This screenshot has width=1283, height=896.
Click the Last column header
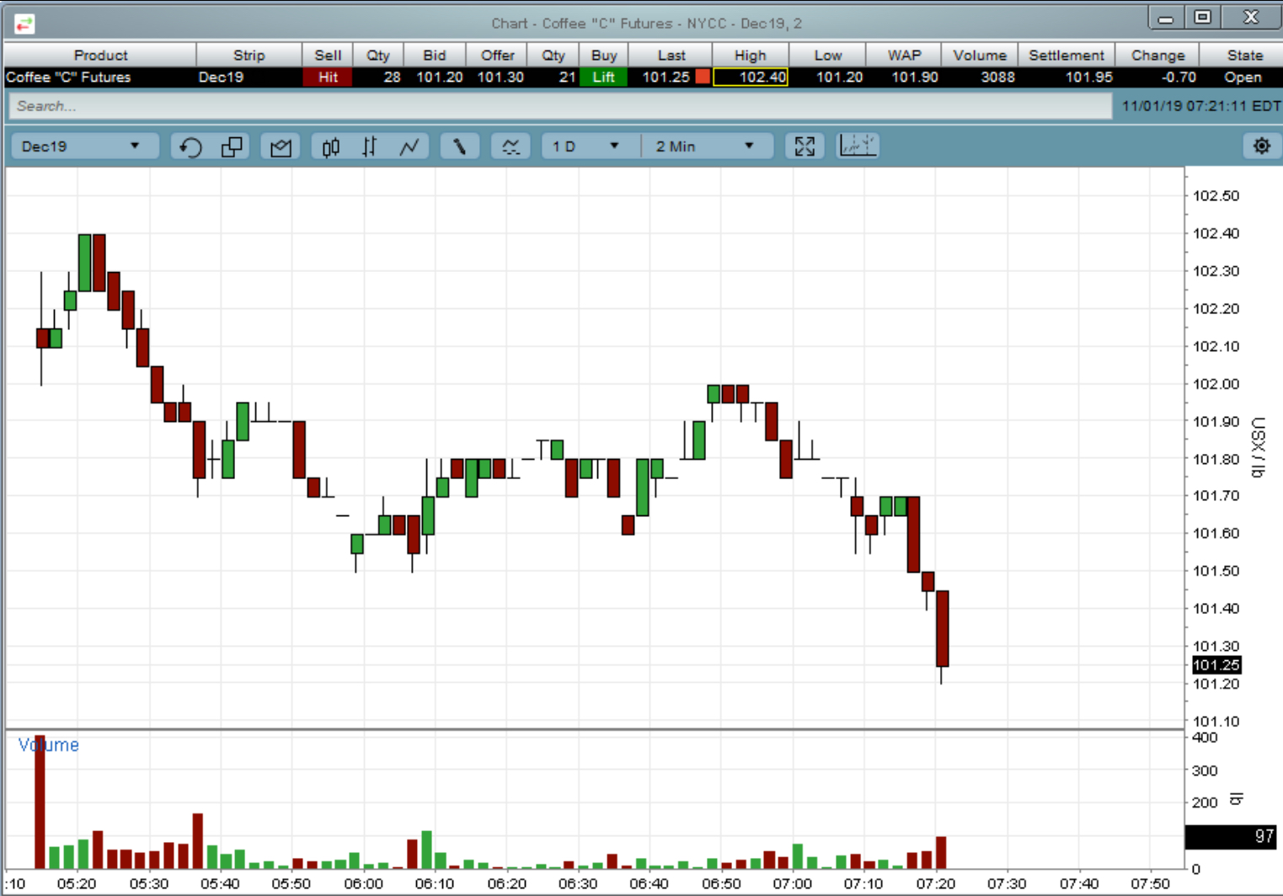(x=671, y=56)
